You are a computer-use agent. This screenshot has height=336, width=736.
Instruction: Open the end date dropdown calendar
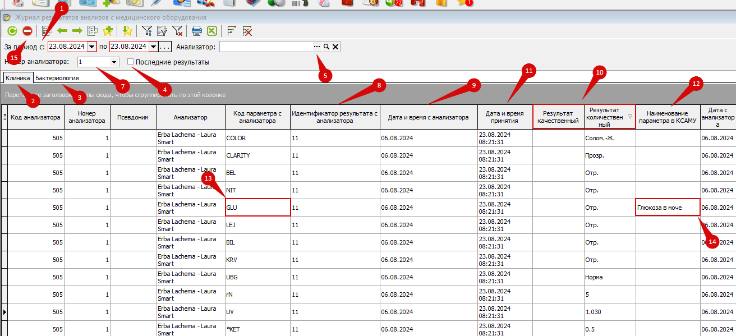(x=154, y=47)
